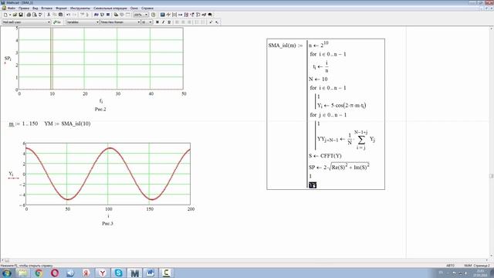Open Insert Function dialog icon
Image resolution: width=494 pixels, height=278 pixels.
[96, 15]
